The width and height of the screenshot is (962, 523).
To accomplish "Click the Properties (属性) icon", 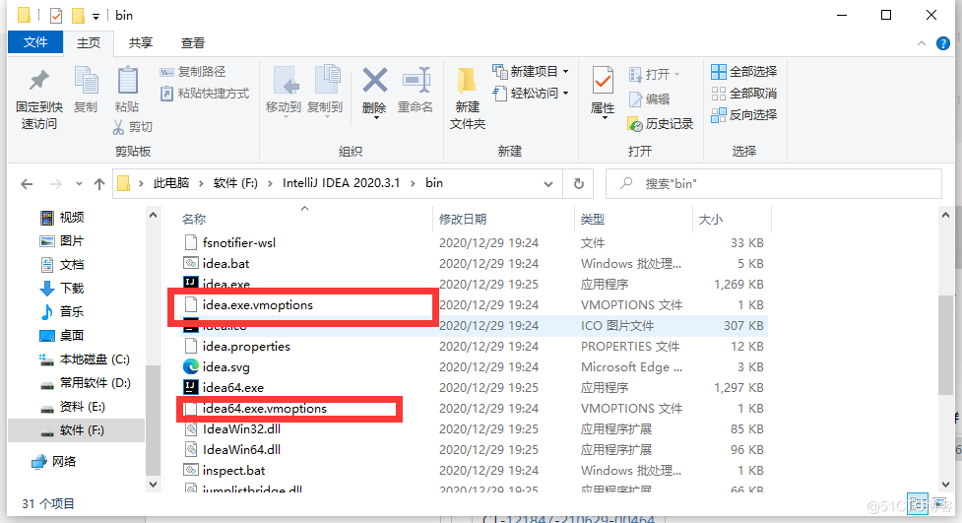I will click(603, 81).
